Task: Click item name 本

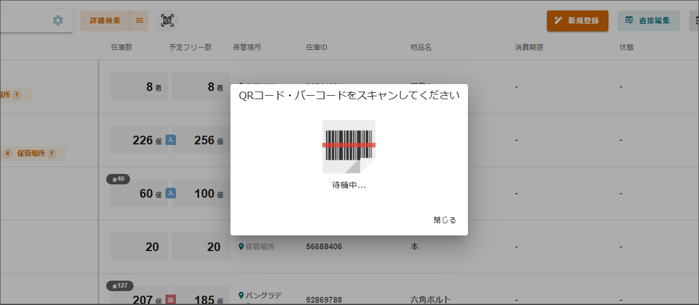Action: (x=414, y=246)
